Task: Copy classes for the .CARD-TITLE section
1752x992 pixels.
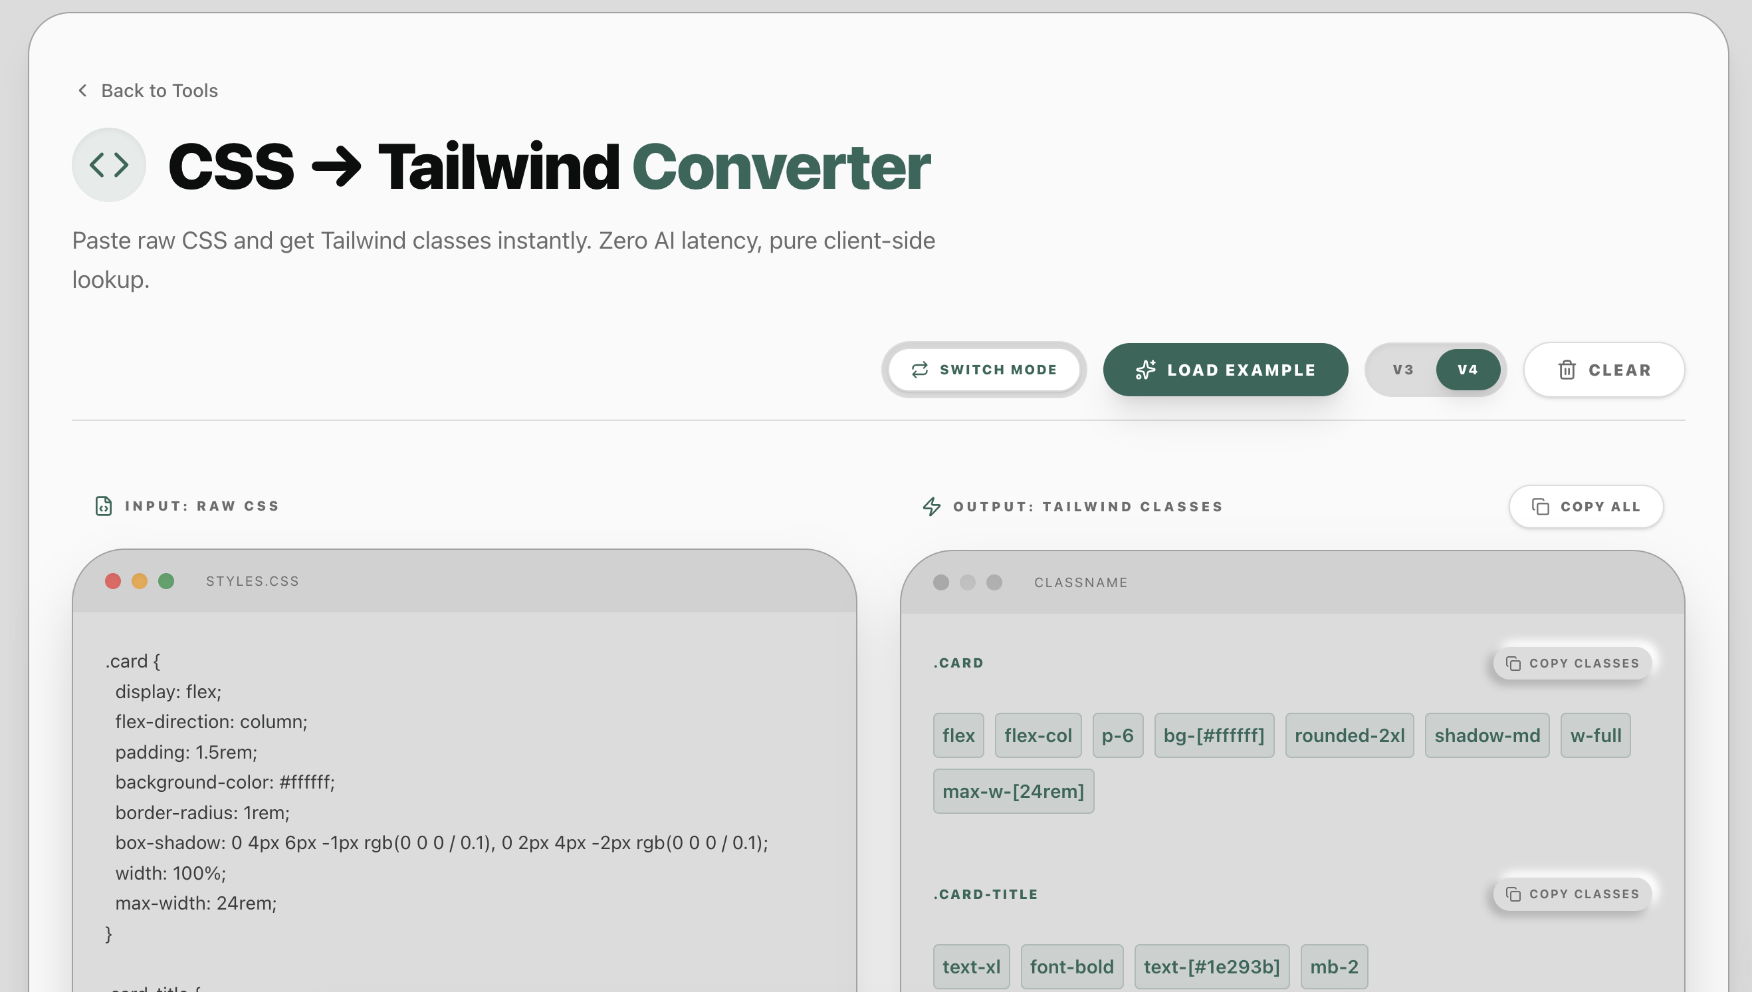Action: [x=1573, y=894]
